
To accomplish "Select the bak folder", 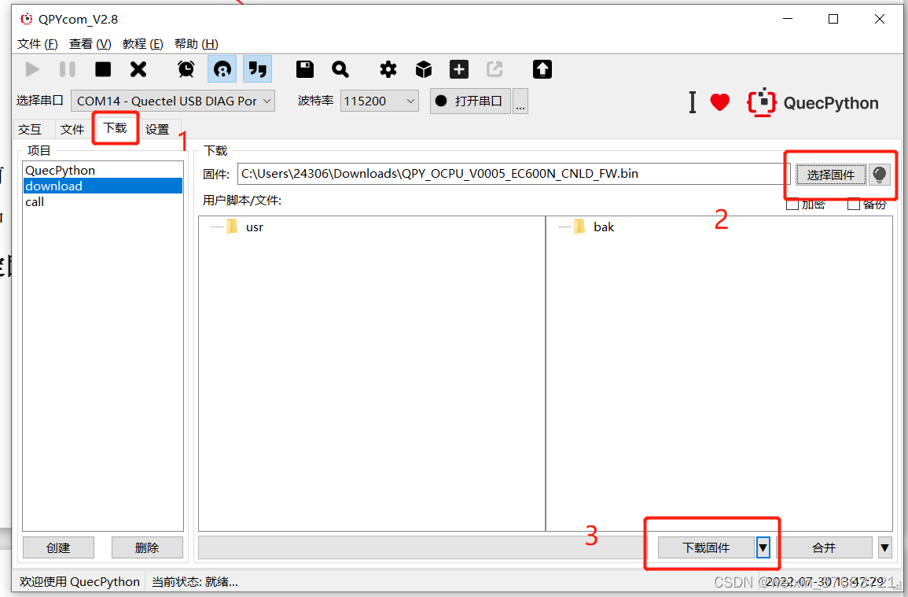I will point(604,227).
